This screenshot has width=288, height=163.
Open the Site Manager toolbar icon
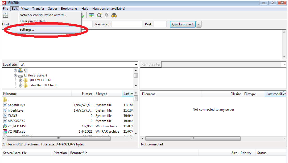[x=5, y=15]
